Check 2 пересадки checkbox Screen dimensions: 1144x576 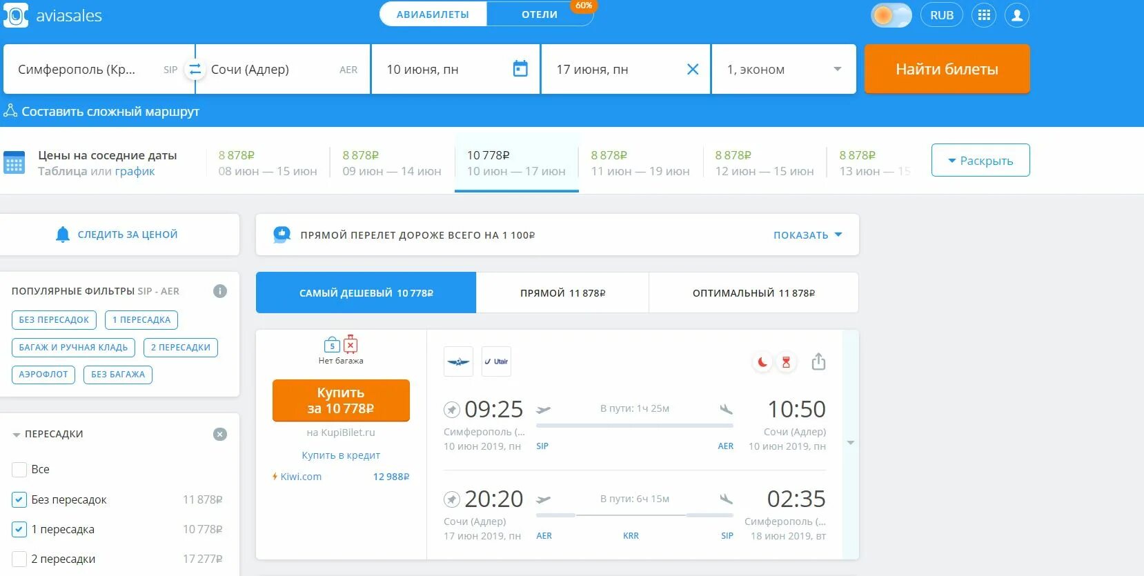(x=19, y=559)
